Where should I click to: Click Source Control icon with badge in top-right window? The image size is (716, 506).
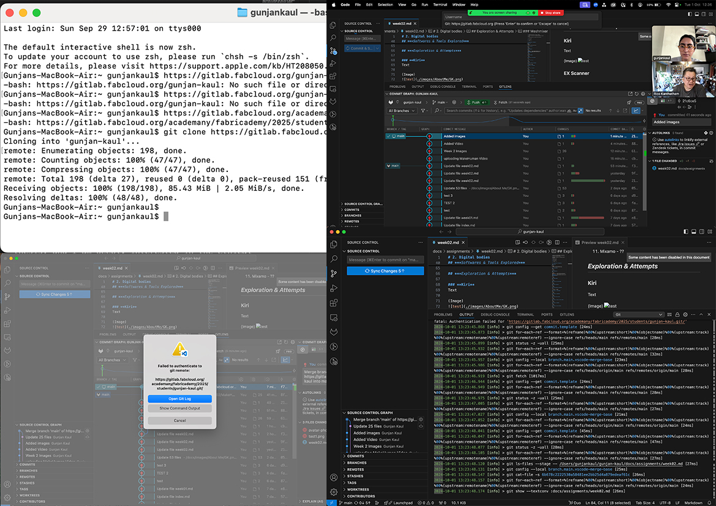(333, 51)
